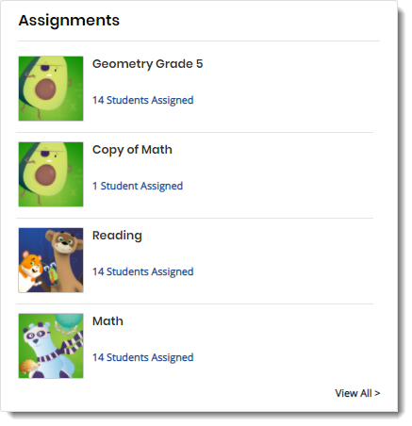The image size is (412, 426).
Task: Open the Geometry Grade 5 assignment title
Action: (148, 64)
